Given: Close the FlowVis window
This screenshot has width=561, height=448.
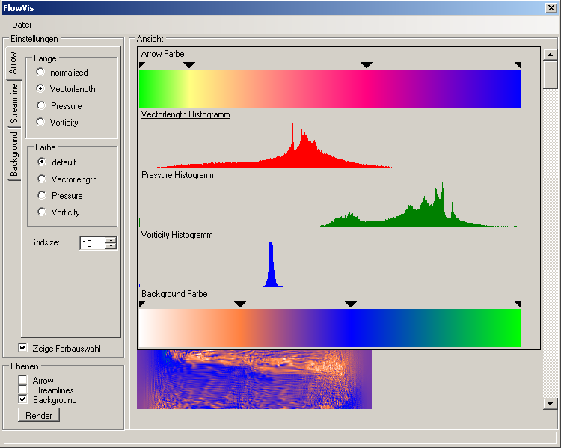Looking at the screenshot, I should click(551, 8).
